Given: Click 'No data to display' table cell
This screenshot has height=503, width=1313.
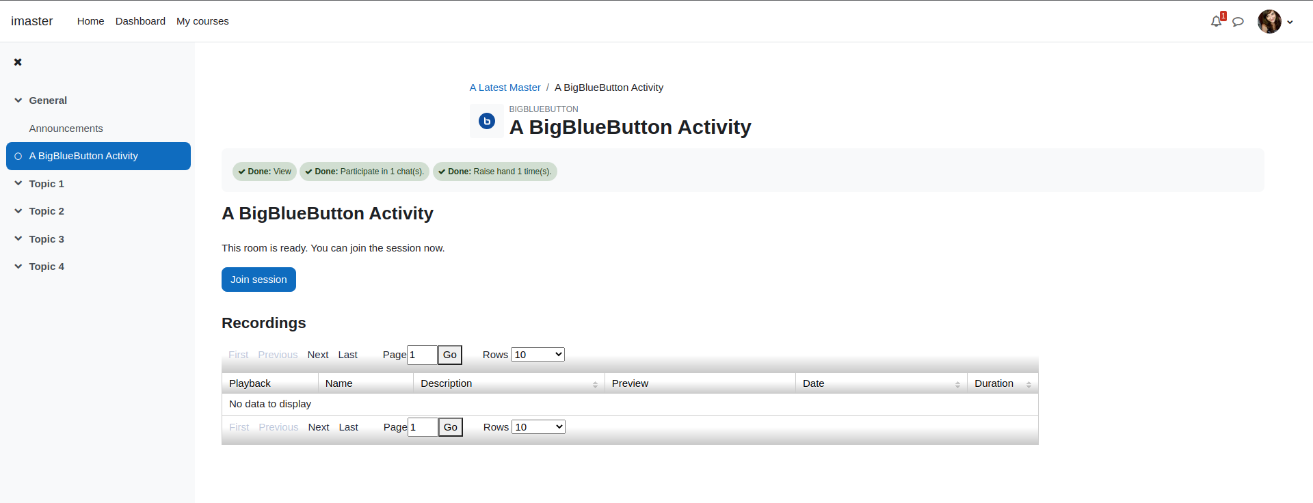Looking at the screenshot, I should [x=630, y=404].
